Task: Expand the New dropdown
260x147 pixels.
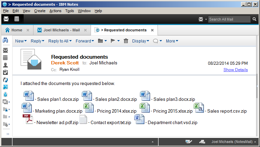Action: (21, 41)
